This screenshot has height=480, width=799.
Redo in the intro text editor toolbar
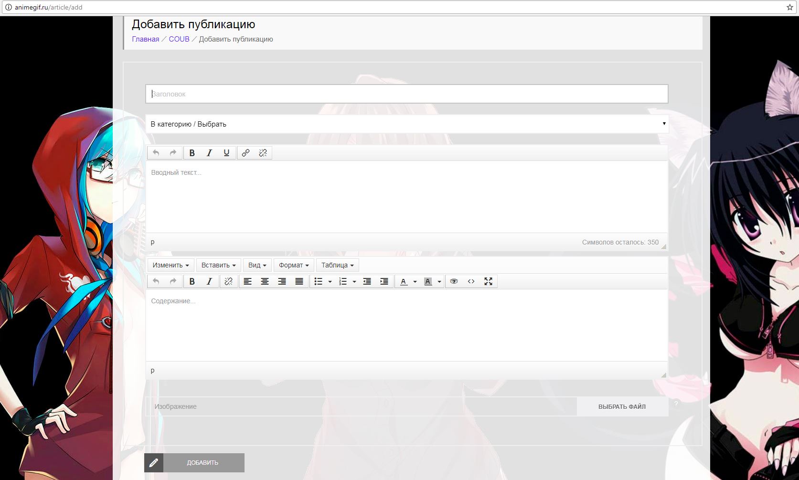pyautogui.click(x=173, y=153)
